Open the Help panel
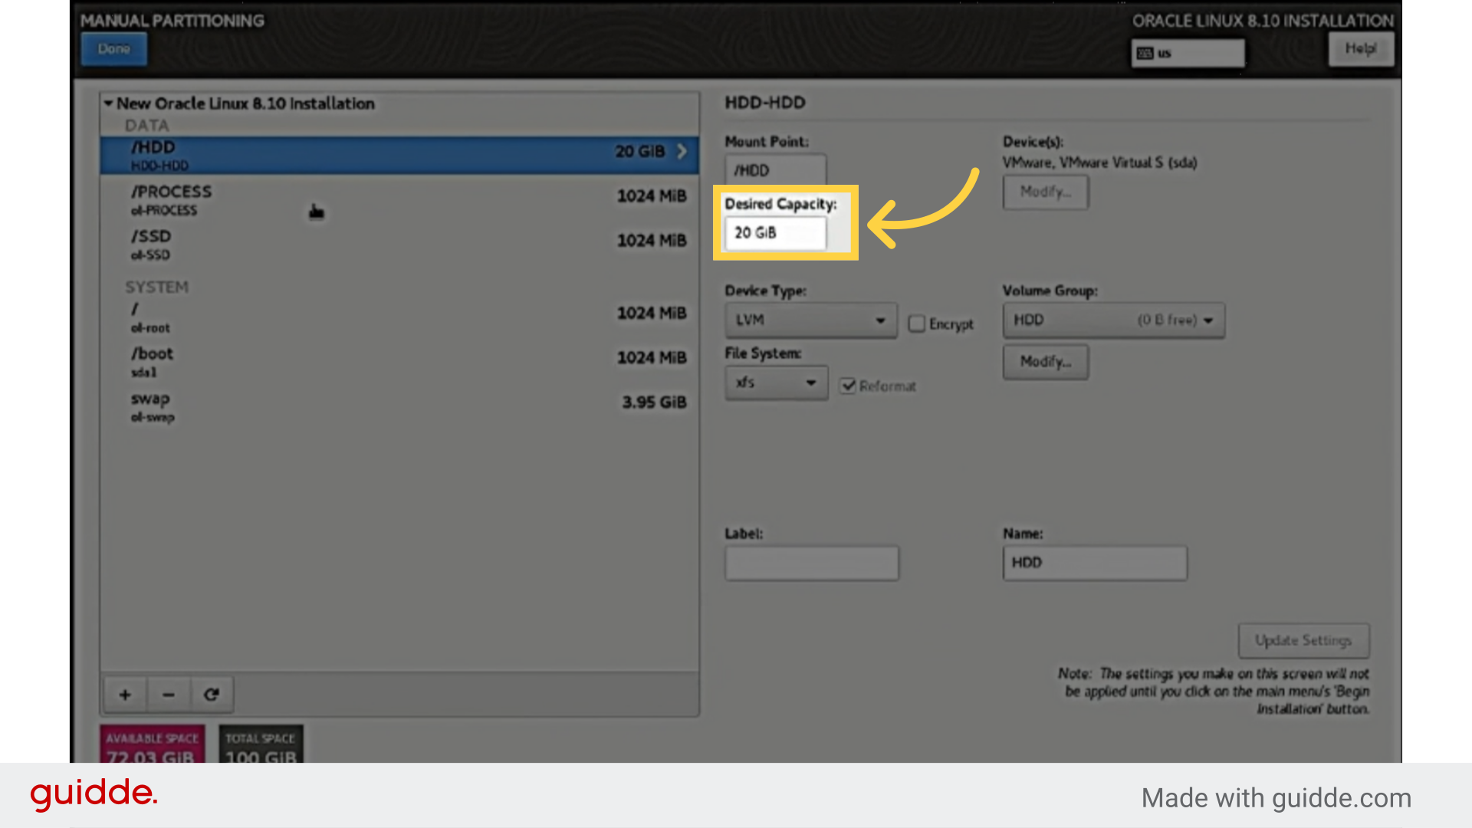Image resolution: width=1472 pixels, height=828 pixels. pyautogui.click(x=1361, y=48)
